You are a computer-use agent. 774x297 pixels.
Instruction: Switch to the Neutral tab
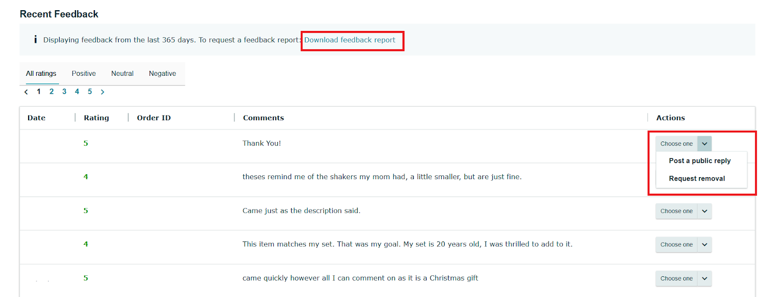pyautogui.click(x=122, y=73)
